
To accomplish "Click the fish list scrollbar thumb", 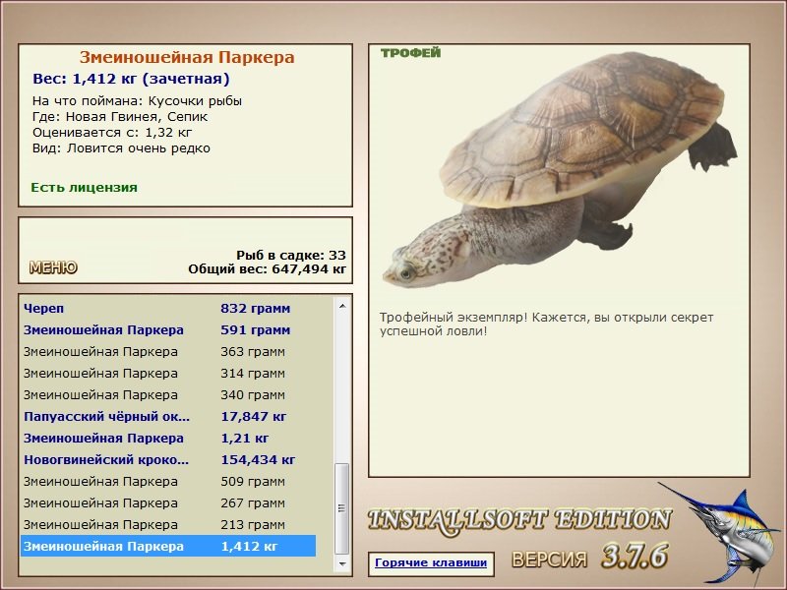I will 342,508.
